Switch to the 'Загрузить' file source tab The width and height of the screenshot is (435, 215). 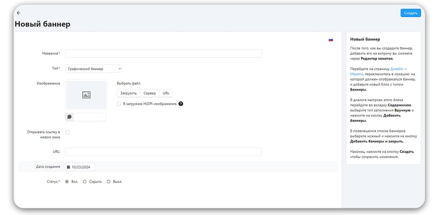click(x=128, y=93)
